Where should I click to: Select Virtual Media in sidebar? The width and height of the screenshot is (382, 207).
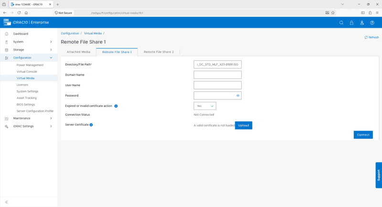[25, 78]
